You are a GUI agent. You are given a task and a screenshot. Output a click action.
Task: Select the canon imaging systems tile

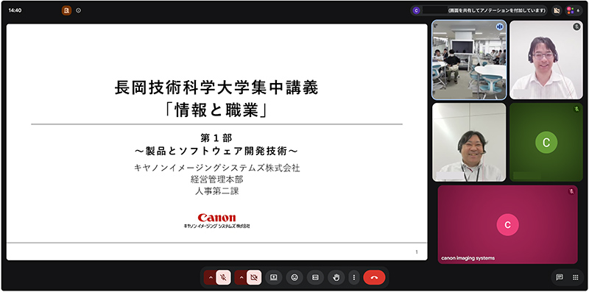click(507, 224)
